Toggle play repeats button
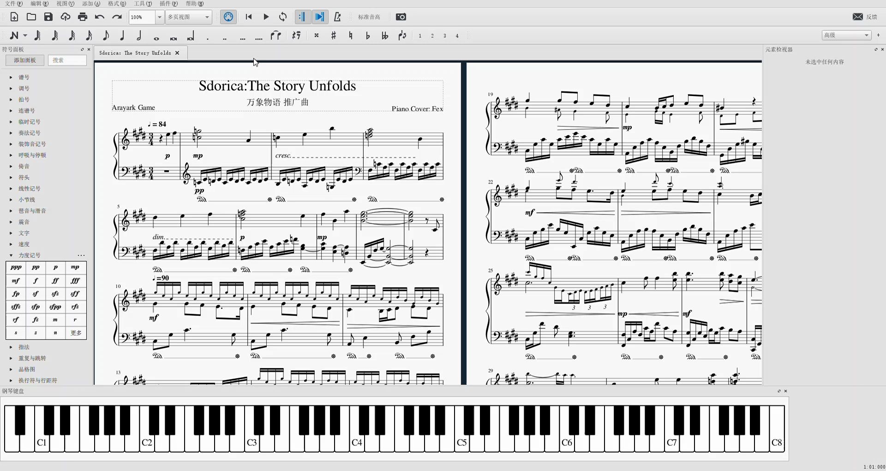Image resolution: width=886 pixels, height=471 pixels. tap(302, 17)
